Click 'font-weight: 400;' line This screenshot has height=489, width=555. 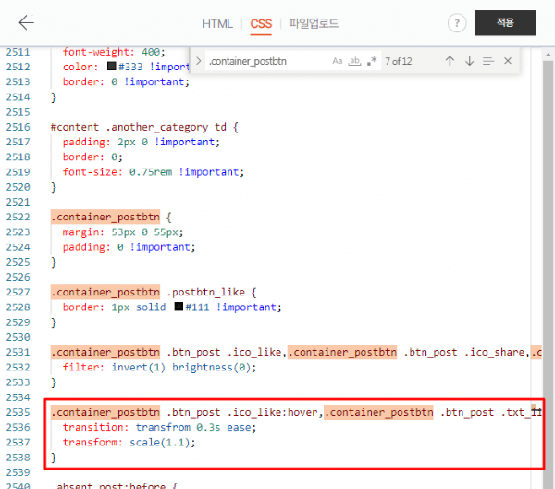pos(114,53)
